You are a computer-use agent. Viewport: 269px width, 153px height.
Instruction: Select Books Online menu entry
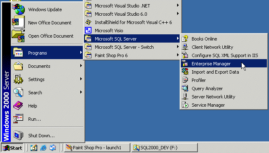point(224,39)
